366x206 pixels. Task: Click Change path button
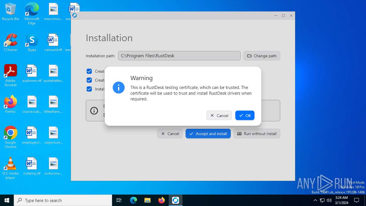pos(262,56)
